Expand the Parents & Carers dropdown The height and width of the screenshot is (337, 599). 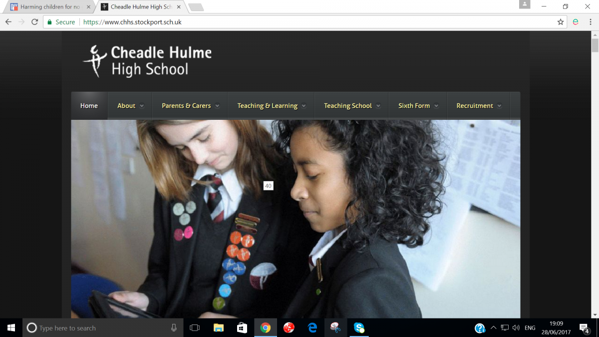coord(190,106)
